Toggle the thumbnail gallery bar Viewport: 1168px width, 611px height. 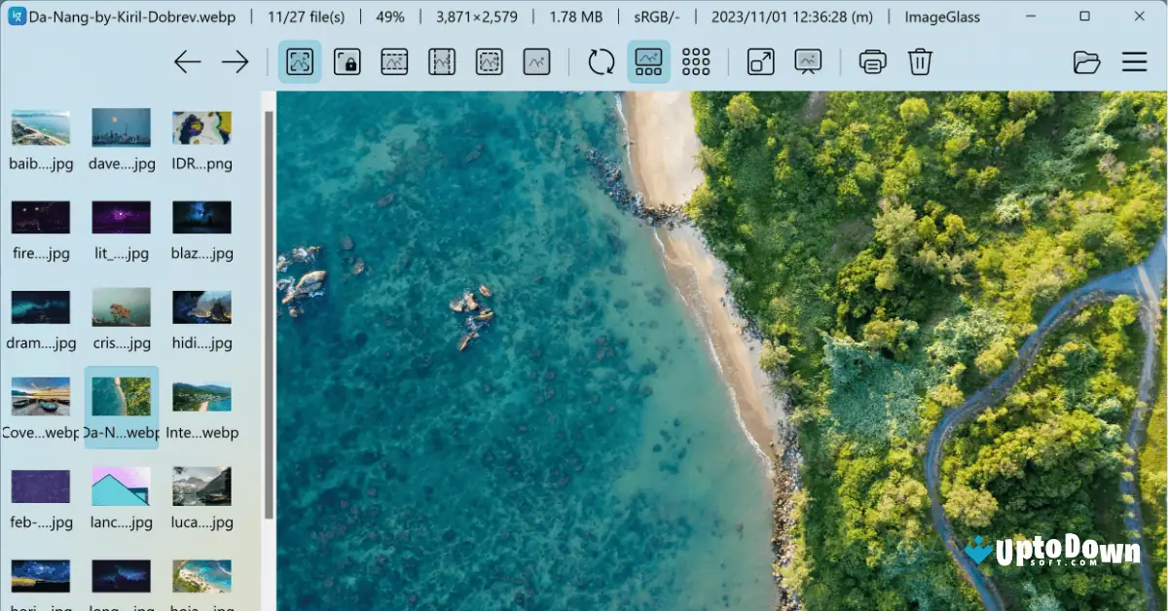point(648,61)
